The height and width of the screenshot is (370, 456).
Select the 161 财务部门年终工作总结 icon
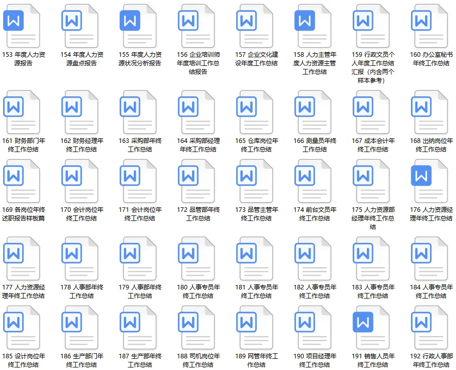21,112
